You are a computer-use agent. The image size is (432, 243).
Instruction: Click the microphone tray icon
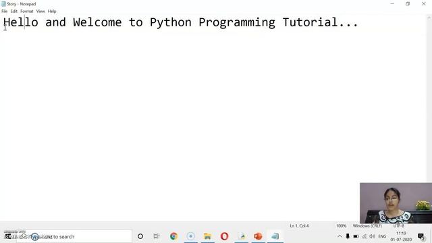[x=348, y=236]
